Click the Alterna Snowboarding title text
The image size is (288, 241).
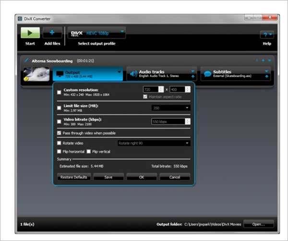(52, 61)
